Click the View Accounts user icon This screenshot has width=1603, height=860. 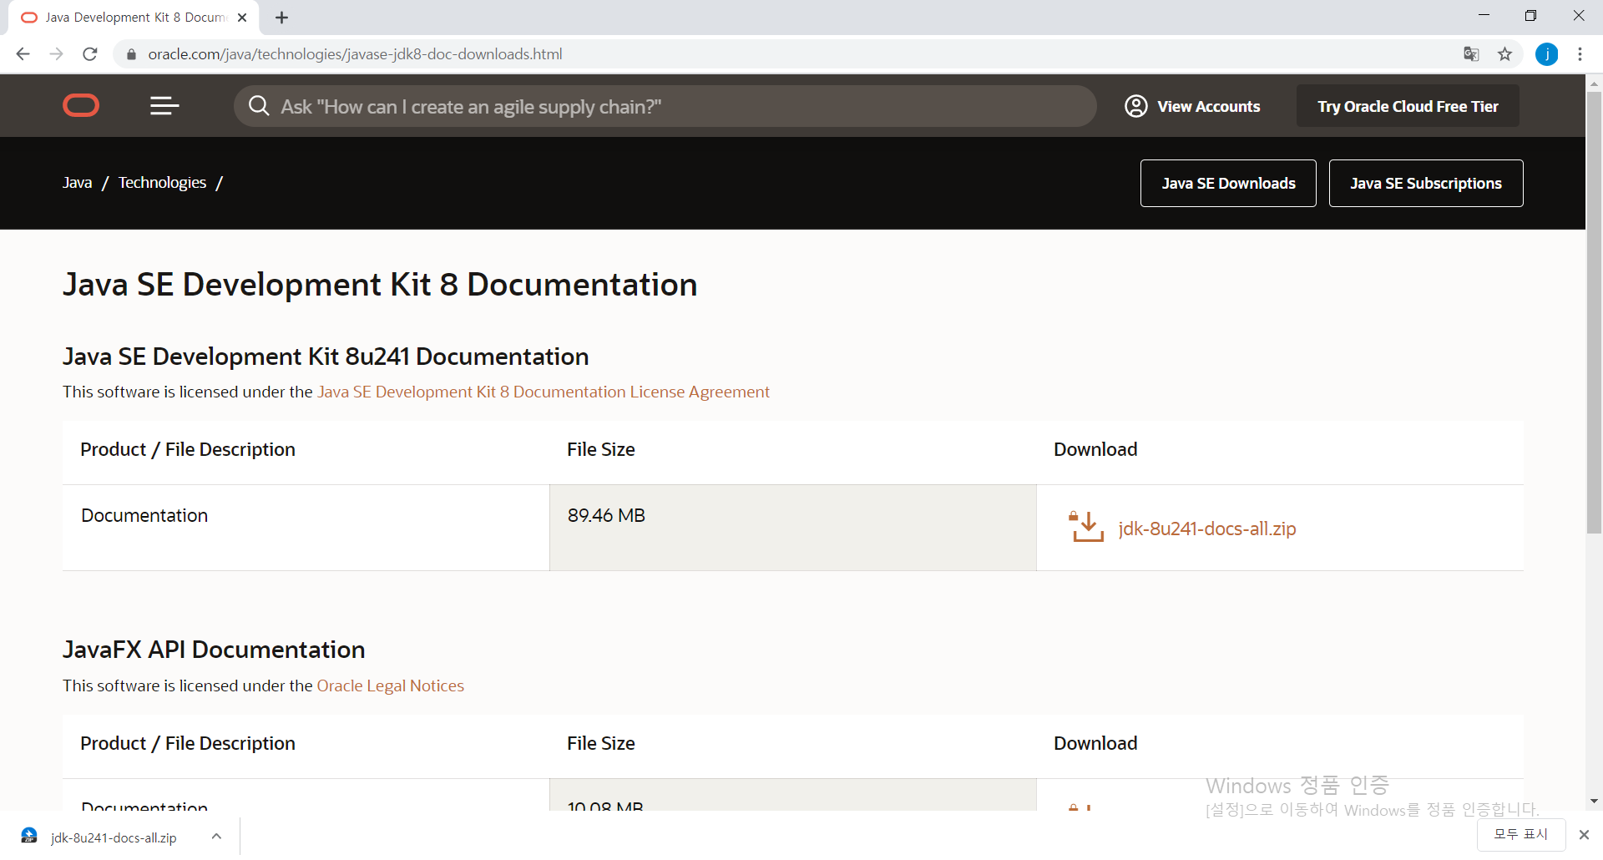[x=1136, y=106]
